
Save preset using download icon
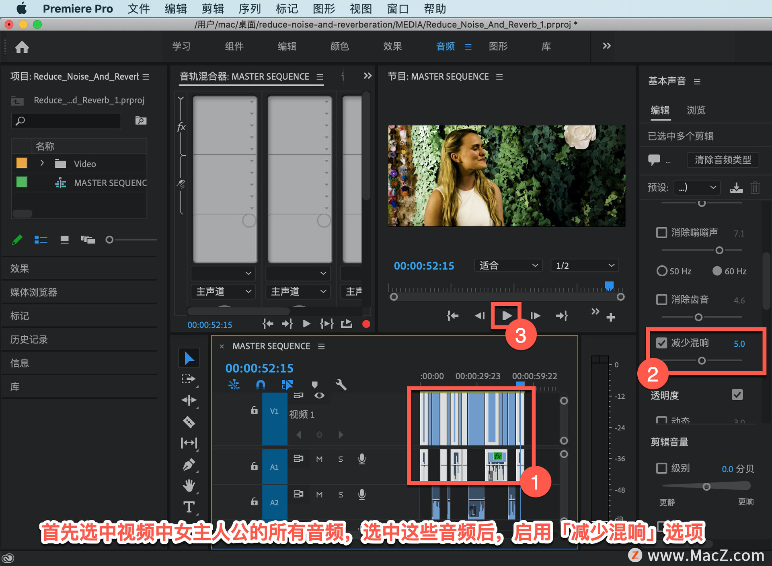736,187
